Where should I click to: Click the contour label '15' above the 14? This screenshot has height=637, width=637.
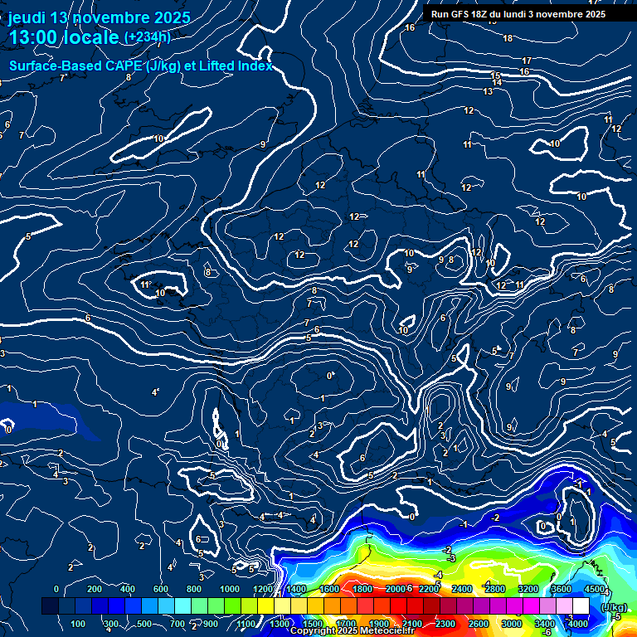point(495,75)
